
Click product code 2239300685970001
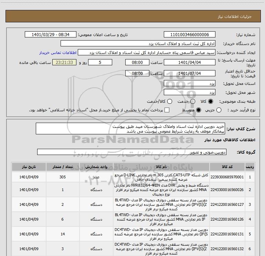click(x=227, y=177)
